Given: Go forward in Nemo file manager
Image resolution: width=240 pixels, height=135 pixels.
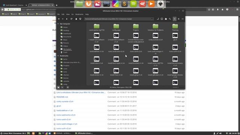Looking at the screenshot, I should 63,19.
